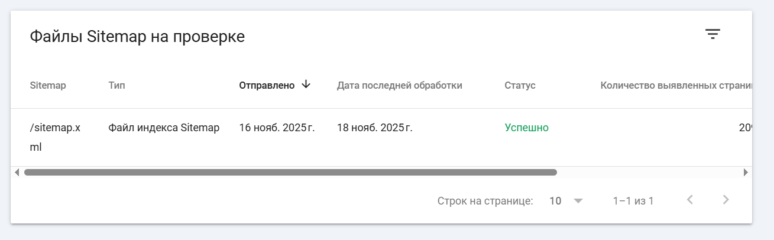The width and height of the screenshot is (774, 240).
Task: Go to the next page of rows
Action: point(726,200)
